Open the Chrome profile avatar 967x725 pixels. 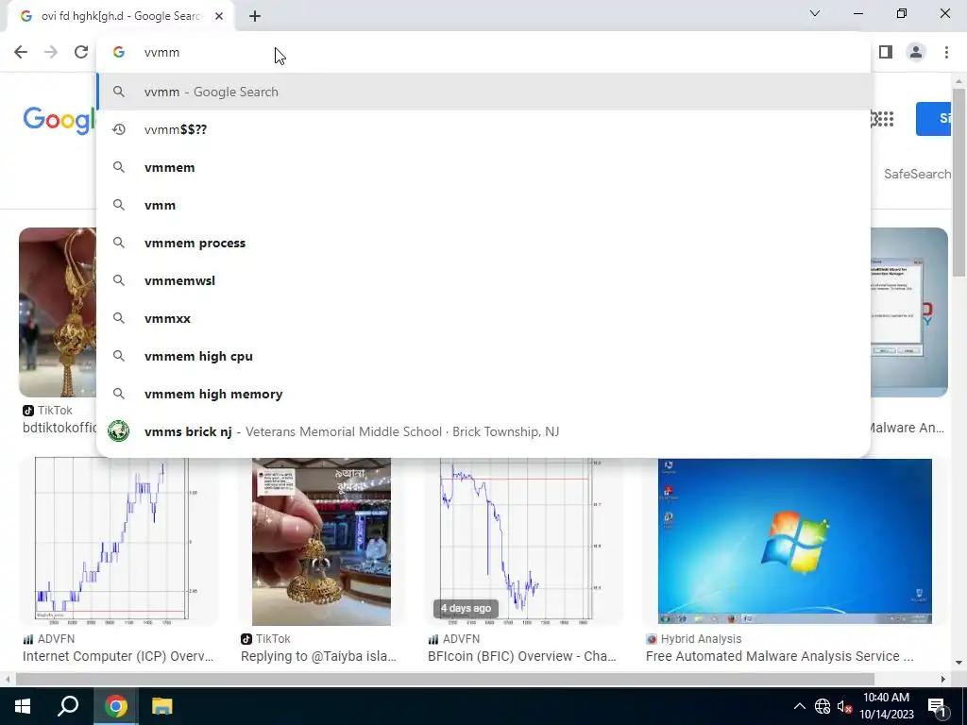coord(916,52)
